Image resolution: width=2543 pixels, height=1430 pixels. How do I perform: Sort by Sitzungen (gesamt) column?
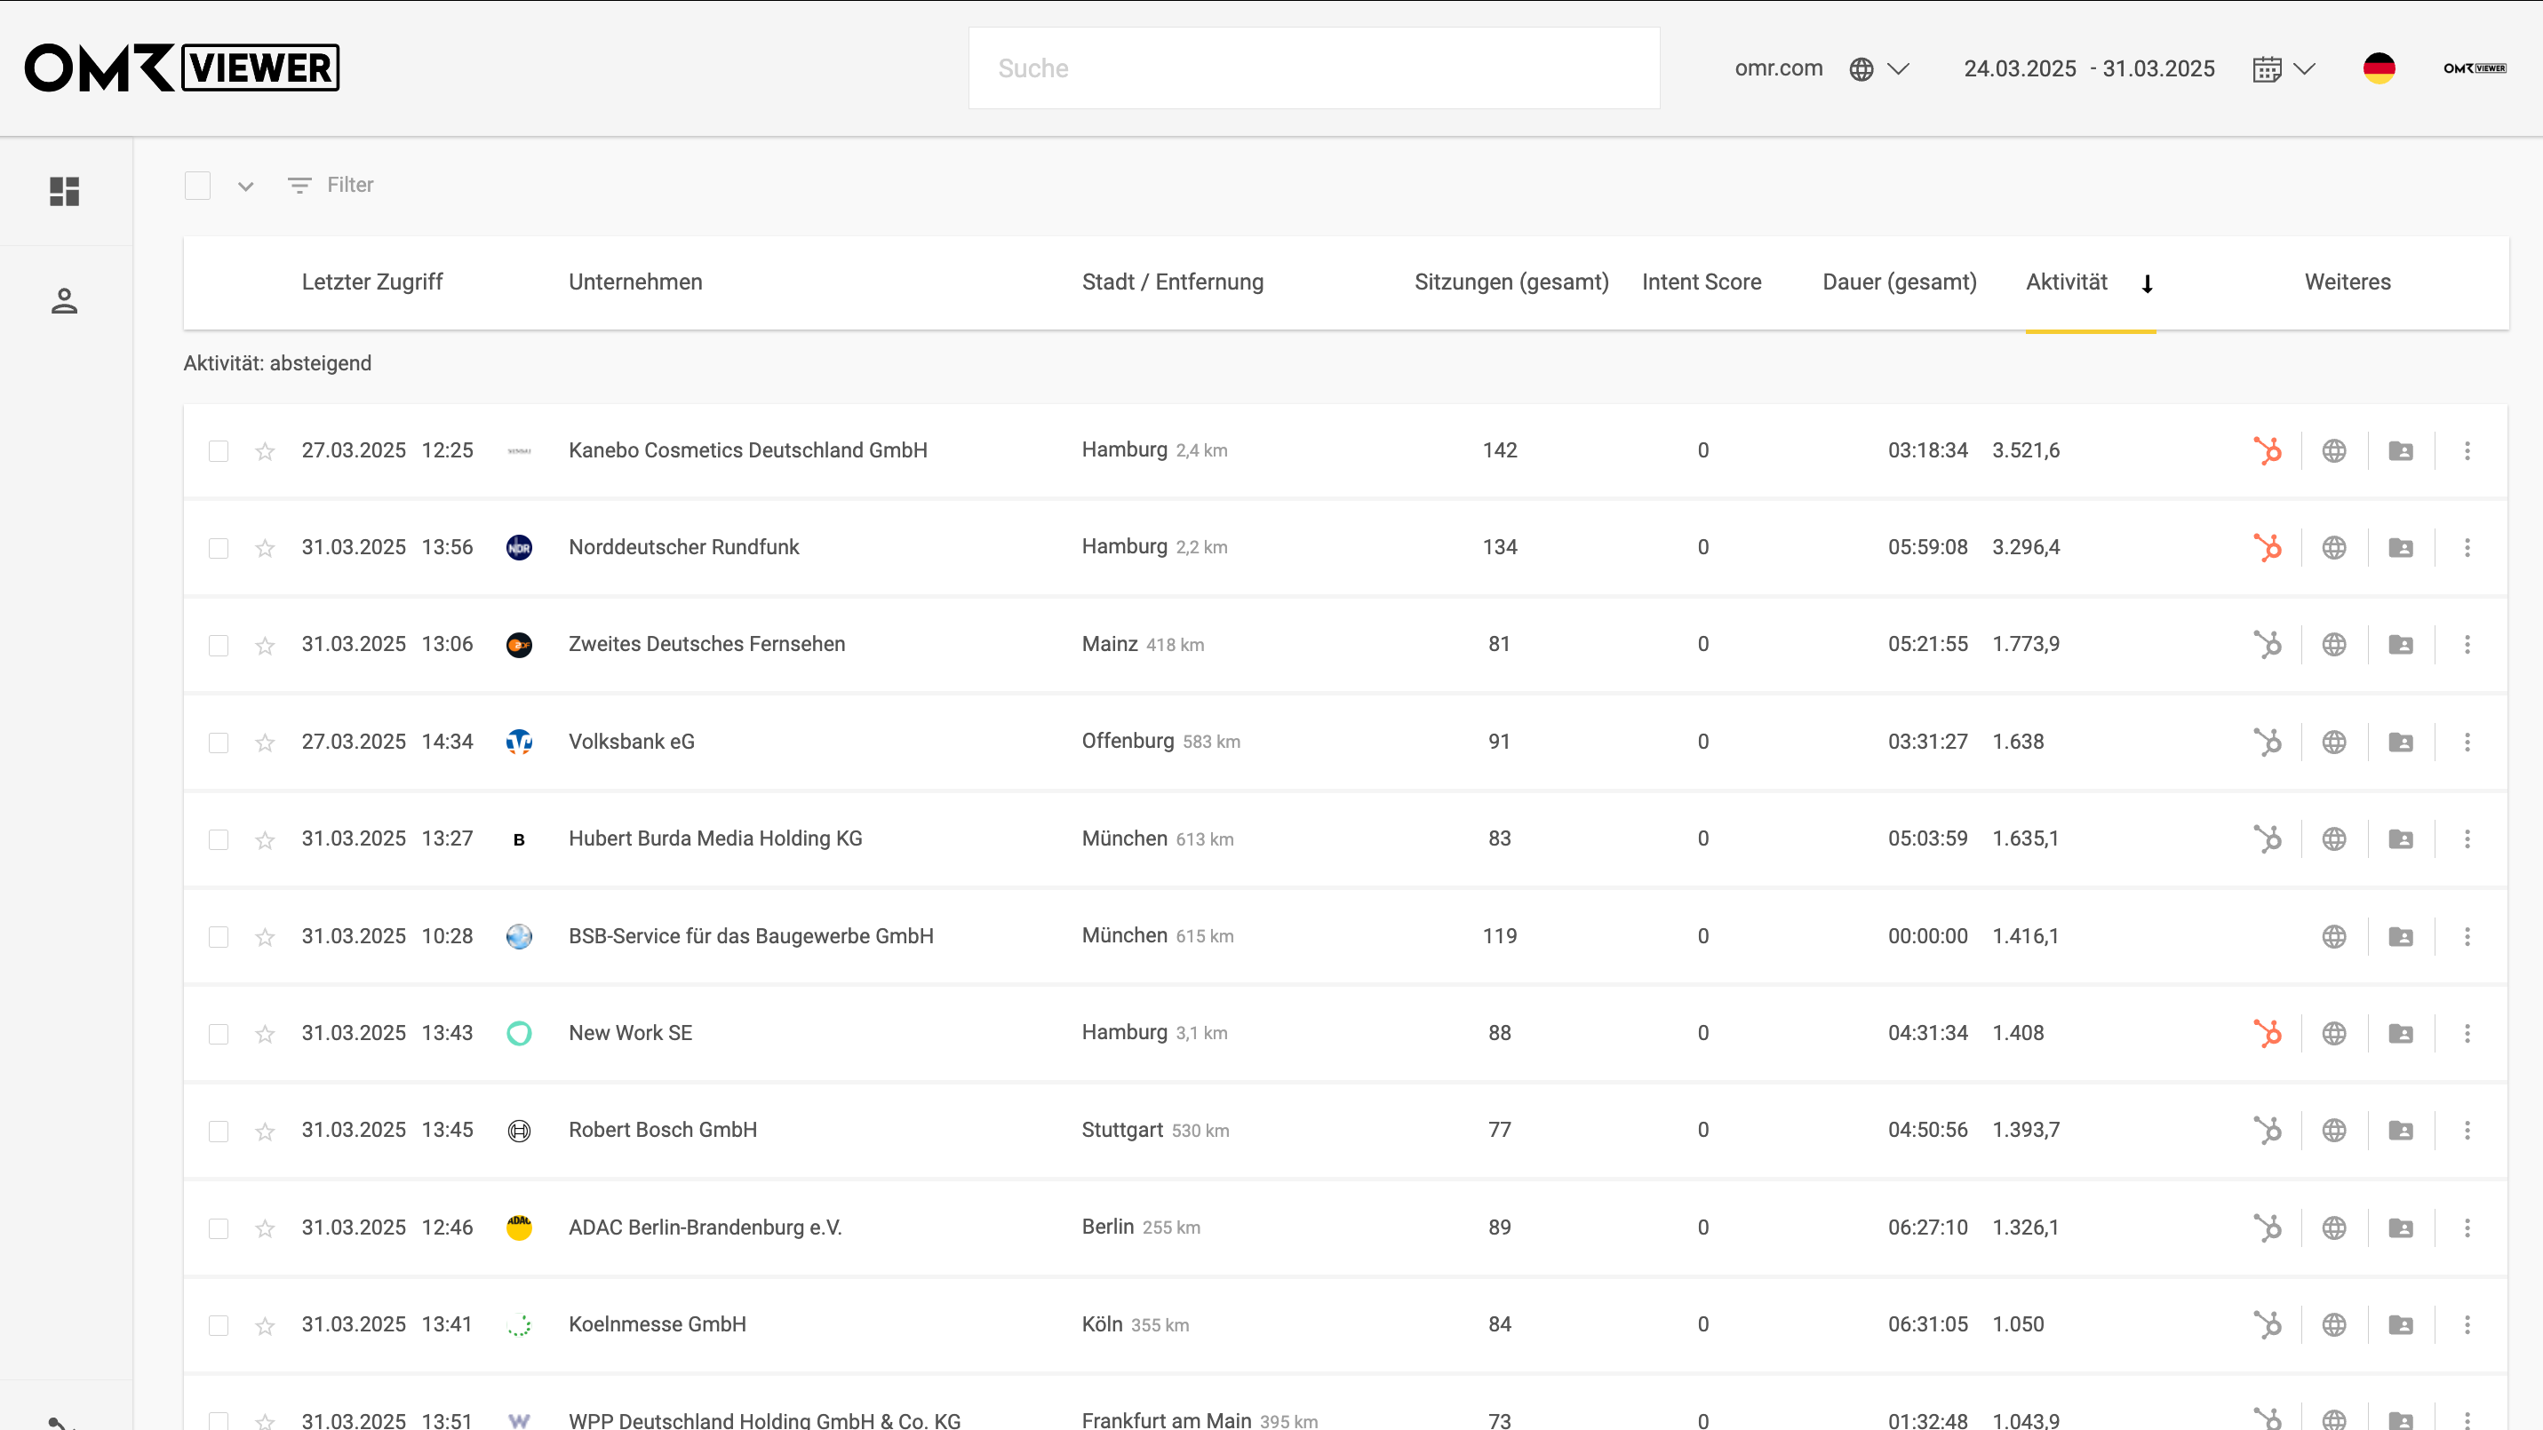[1511, 282]
